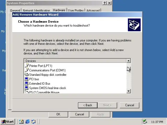Select the Printer Port (LPT1) icon
This screenshot has width=167, height=125.
pyautogui.click(x=27, y=66)
